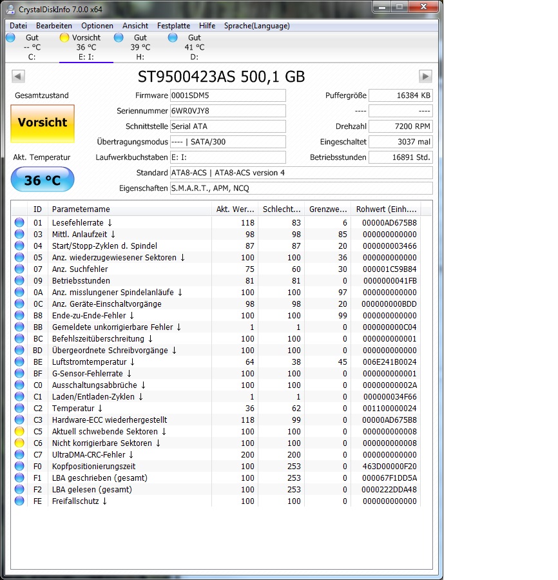Click status dot for Freifallschutz row
This screenshot has height=580, width=558.
(19, 501)
